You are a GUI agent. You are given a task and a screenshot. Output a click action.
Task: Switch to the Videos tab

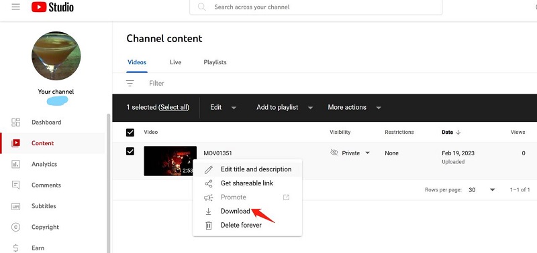137,62
